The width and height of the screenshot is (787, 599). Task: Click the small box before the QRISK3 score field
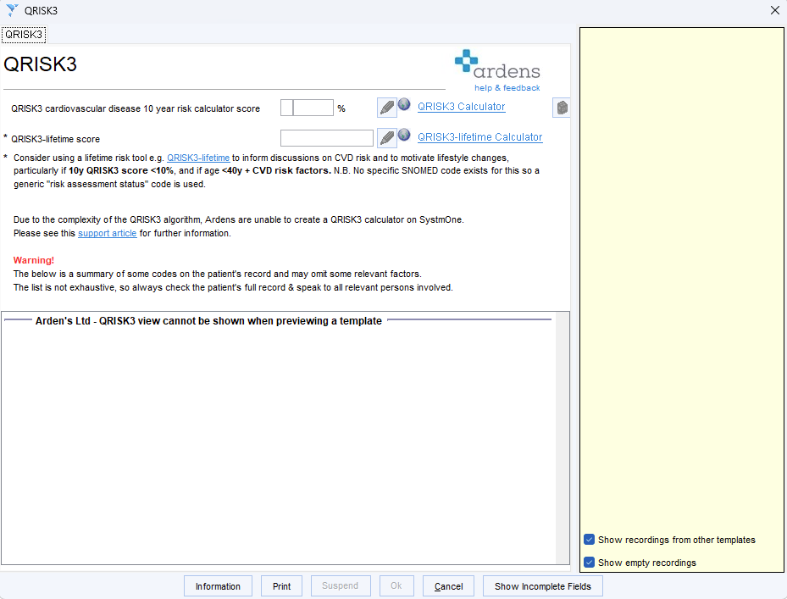tap(286, 108)
